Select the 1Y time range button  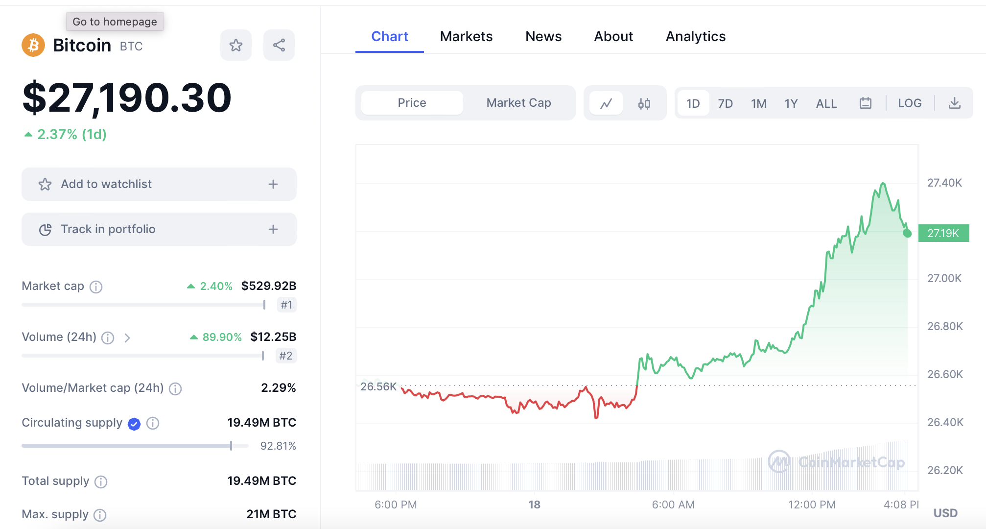pos(791,103)
